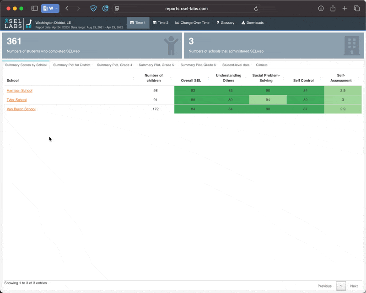Open the shield privacy extension icon
The width and height of the screenshot is (366, 293).
tap(93, 8)
